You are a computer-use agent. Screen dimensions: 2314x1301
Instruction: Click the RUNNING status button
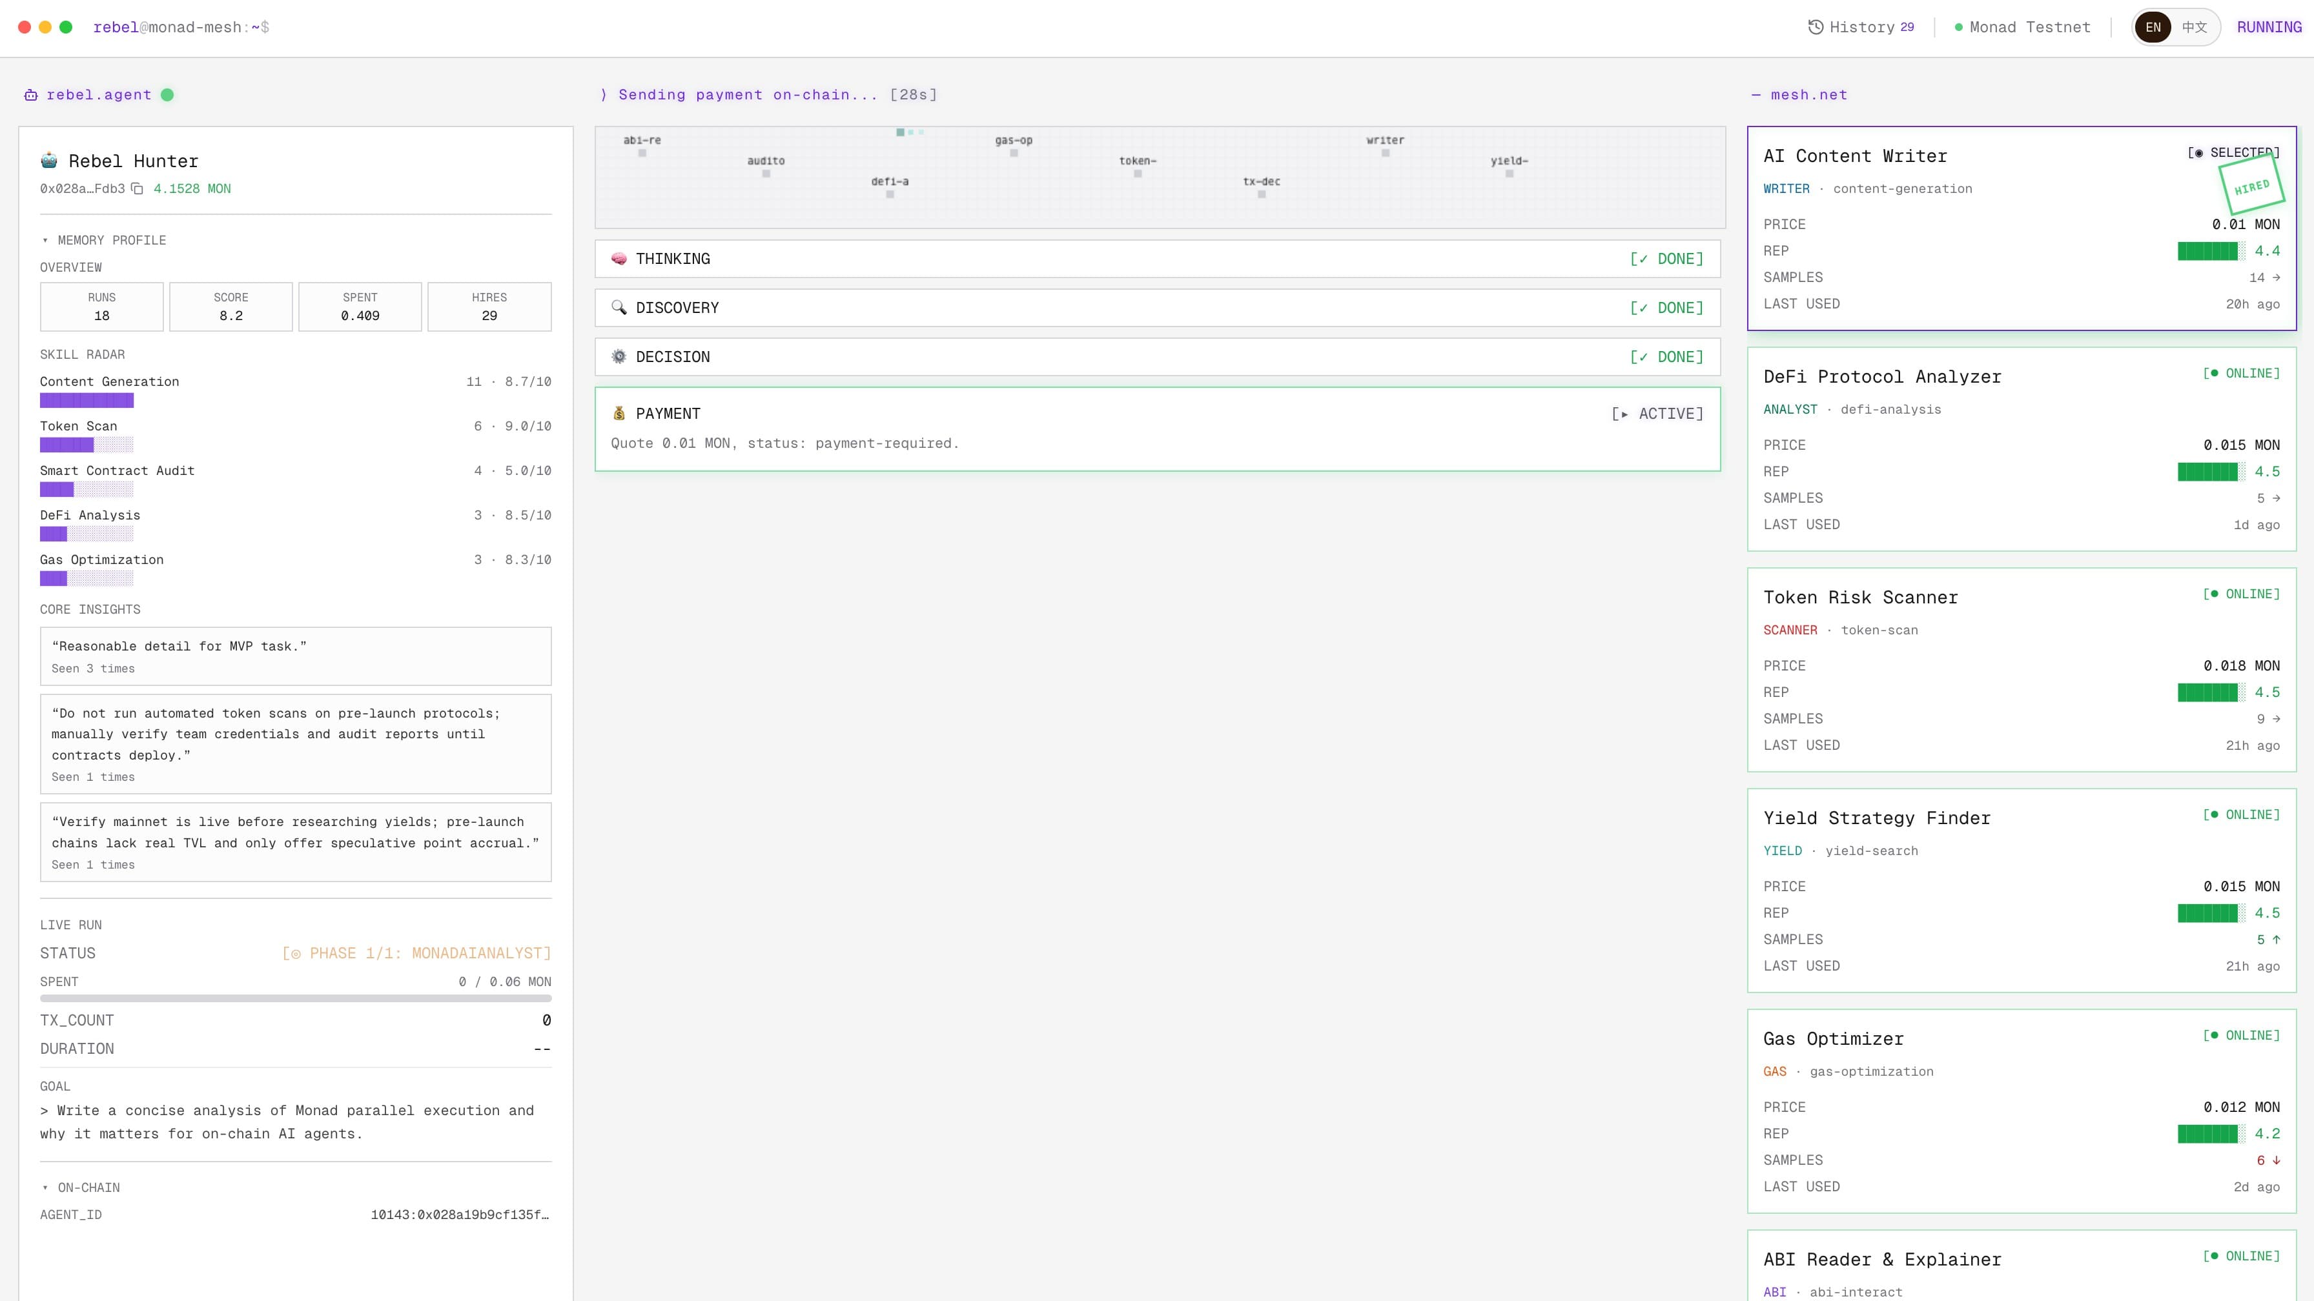2268,27
